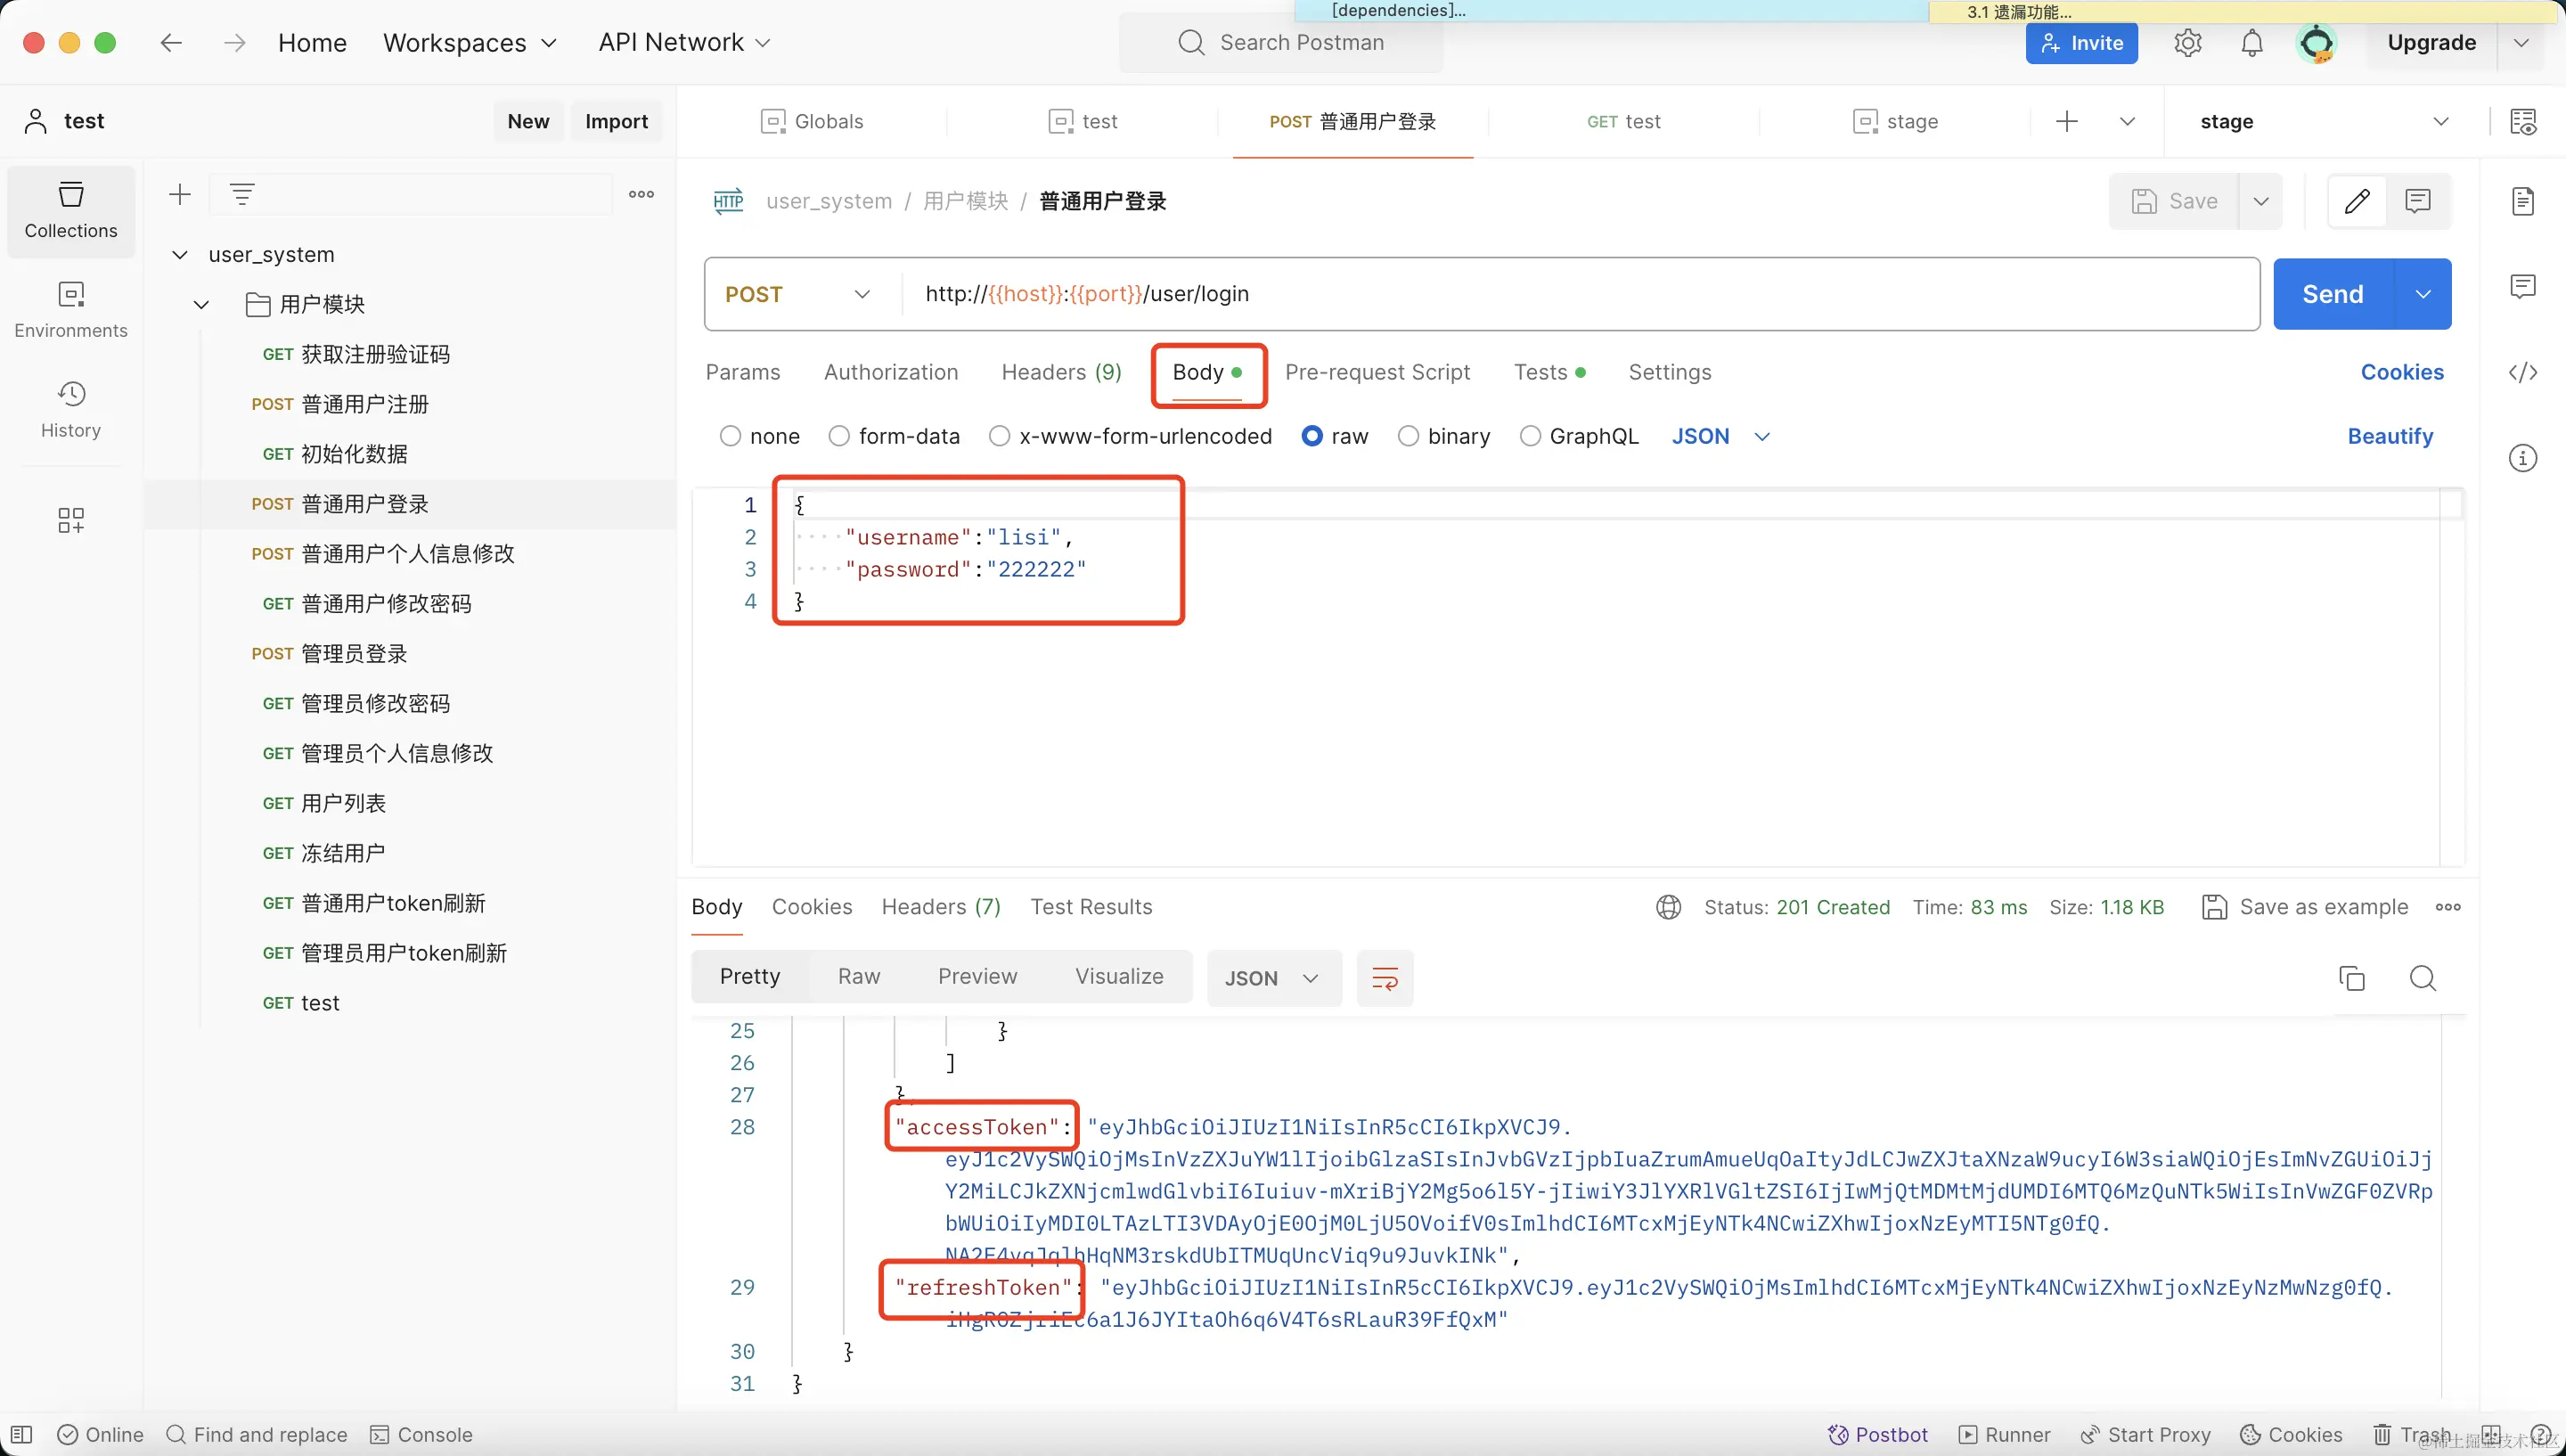2566x1456 pixels.
Task: Switch to the Pre-request Script tab
Action: click(1377, 372)
